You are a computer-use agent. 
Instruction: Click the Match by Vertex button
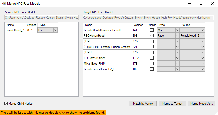[x=143, y=104]
